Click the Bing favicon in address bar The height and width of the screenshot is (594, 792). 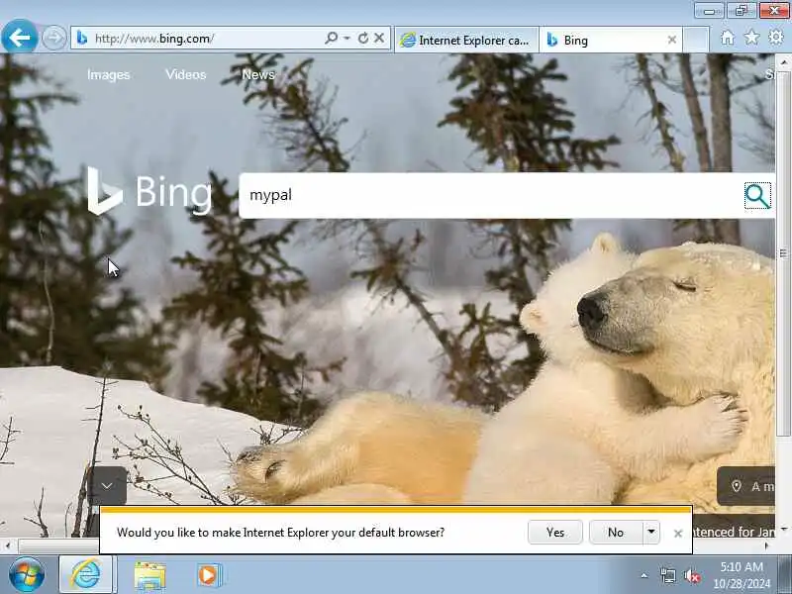pyautogui.click(x=82, y=38)
